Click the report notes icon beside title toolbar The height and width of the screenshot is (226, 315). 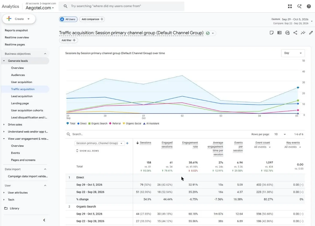pyautogui.click(x=272, y=33)
